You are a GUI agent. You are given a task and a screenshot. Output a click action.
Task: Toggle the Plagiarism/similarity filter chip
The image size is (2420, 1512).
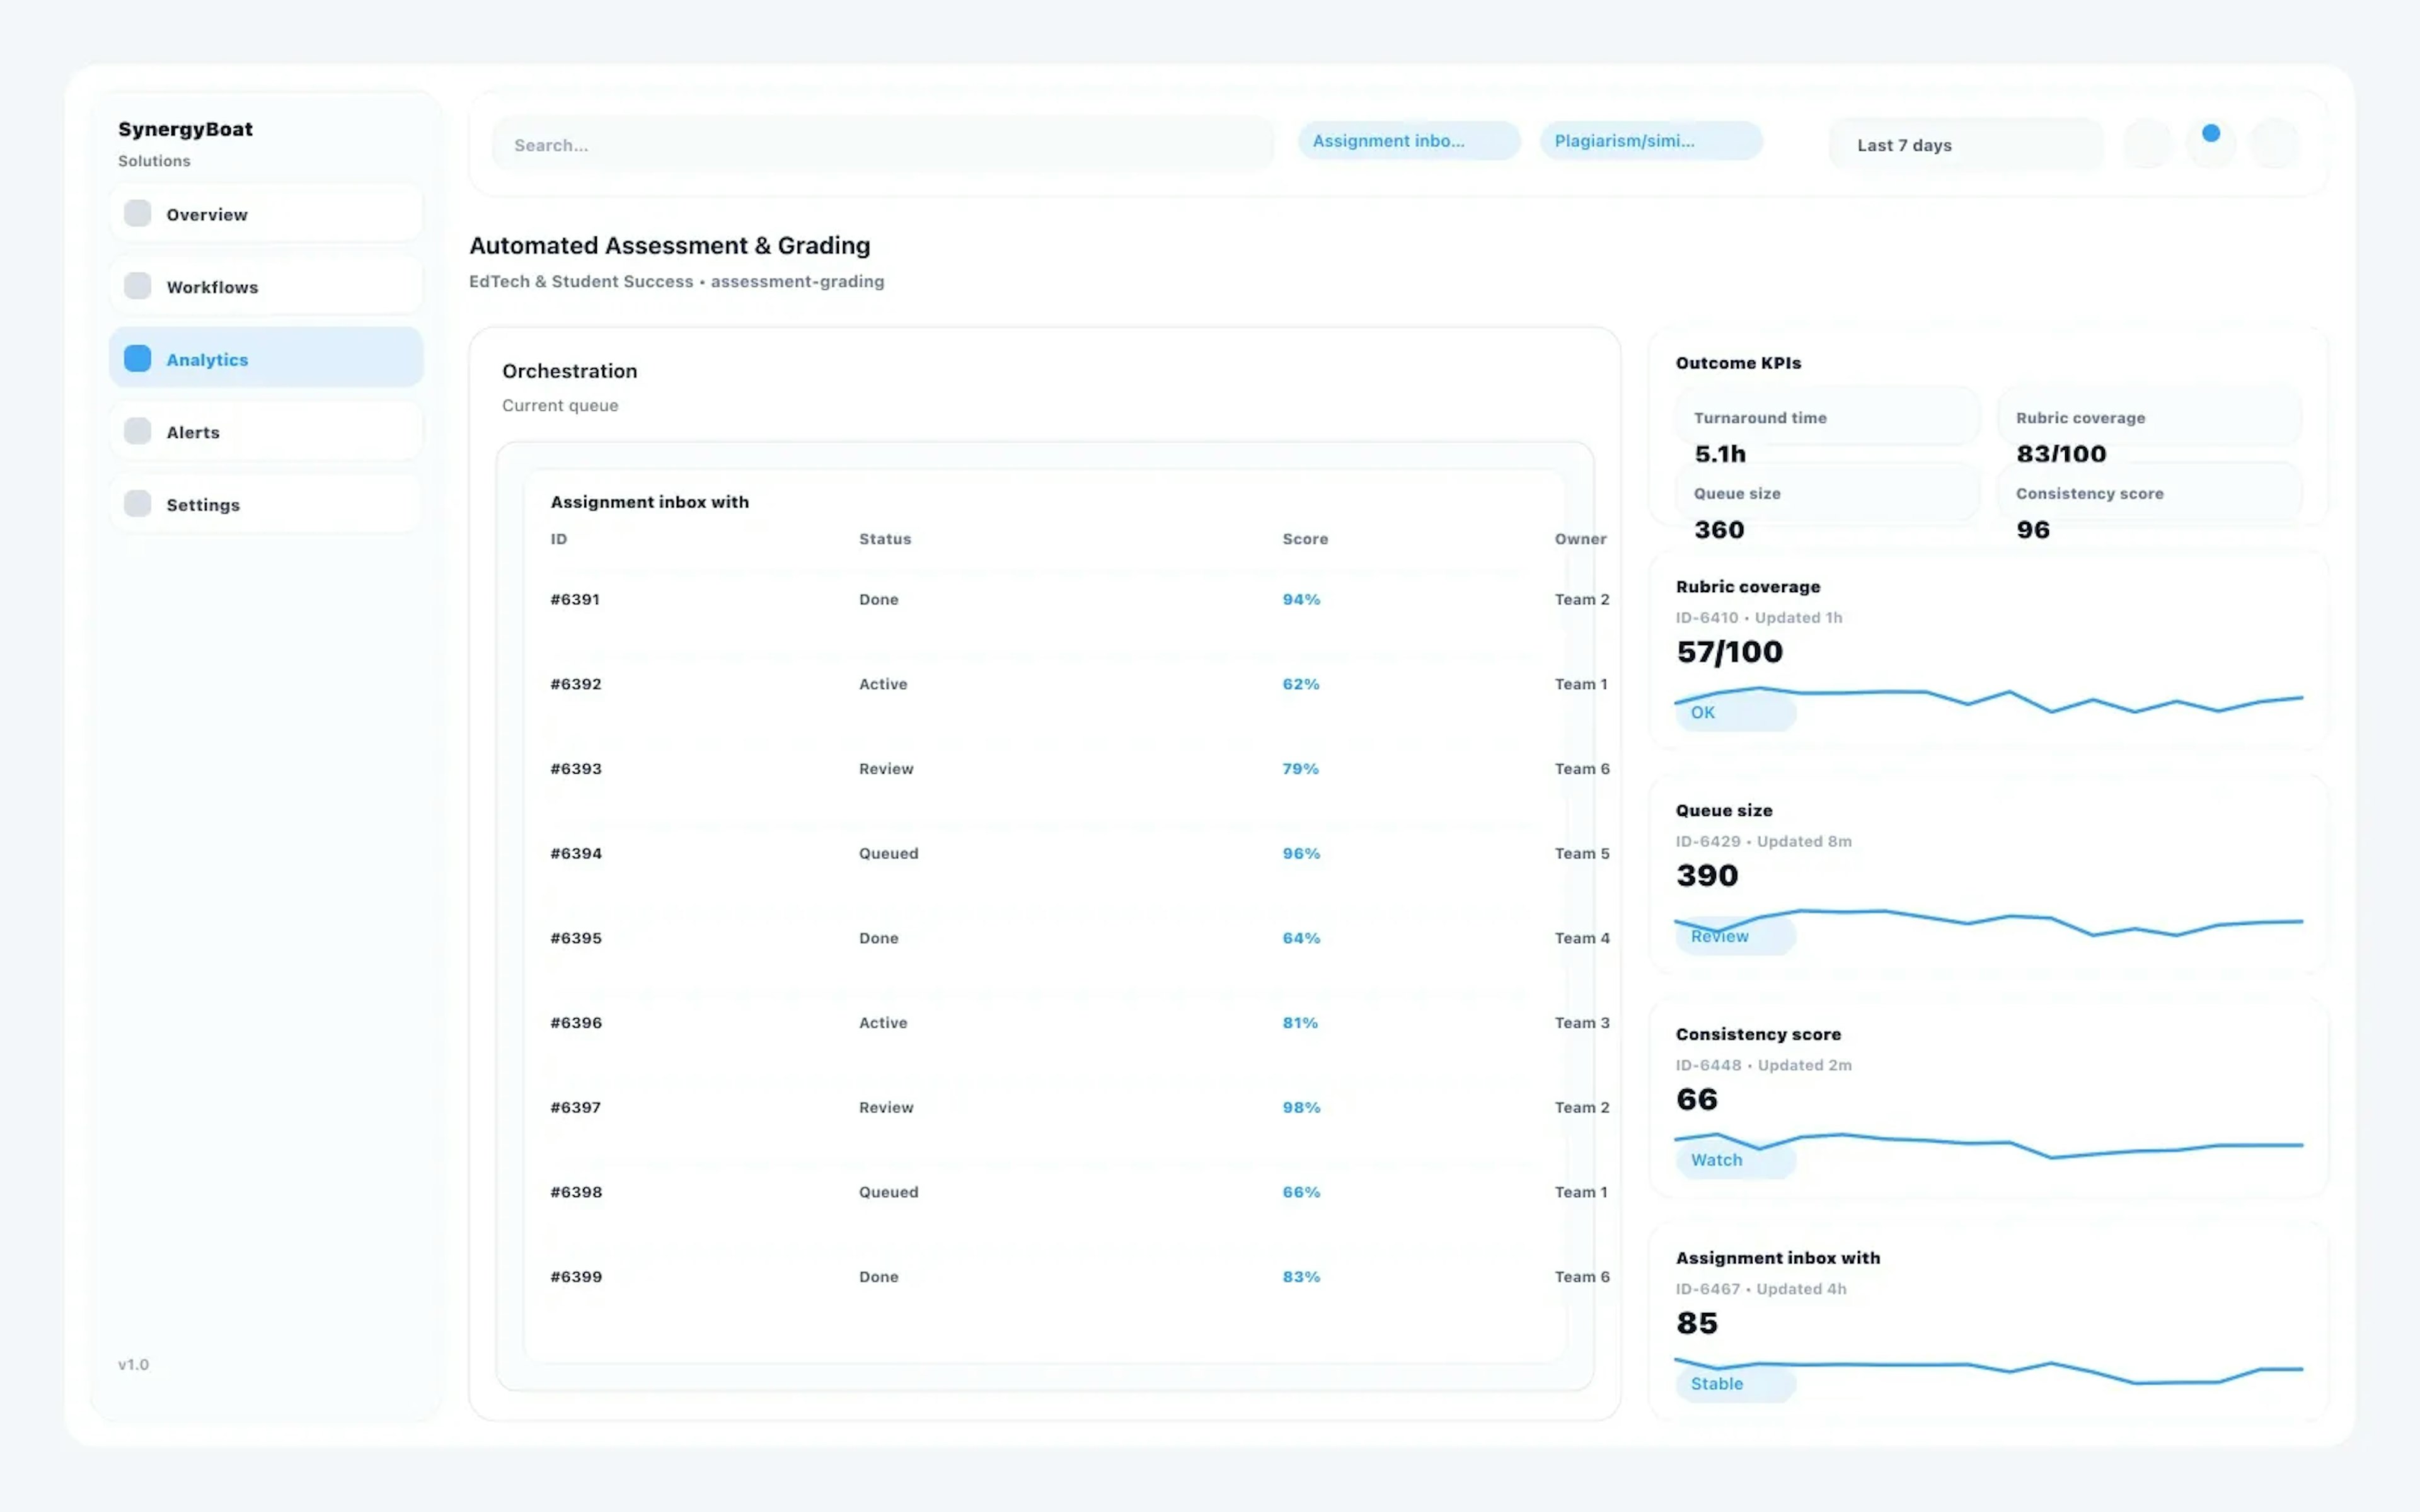pos(1651,140)
